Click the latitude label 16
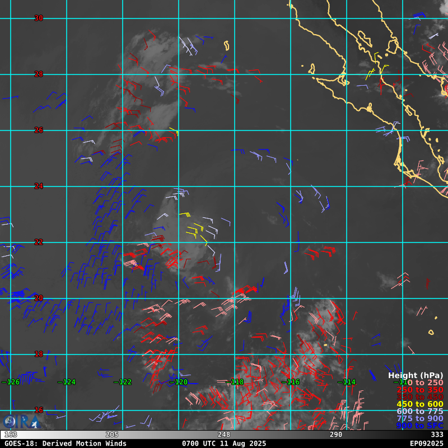This screenshot has height=448, width=448. pyautogui.click(x=39, y=410)
